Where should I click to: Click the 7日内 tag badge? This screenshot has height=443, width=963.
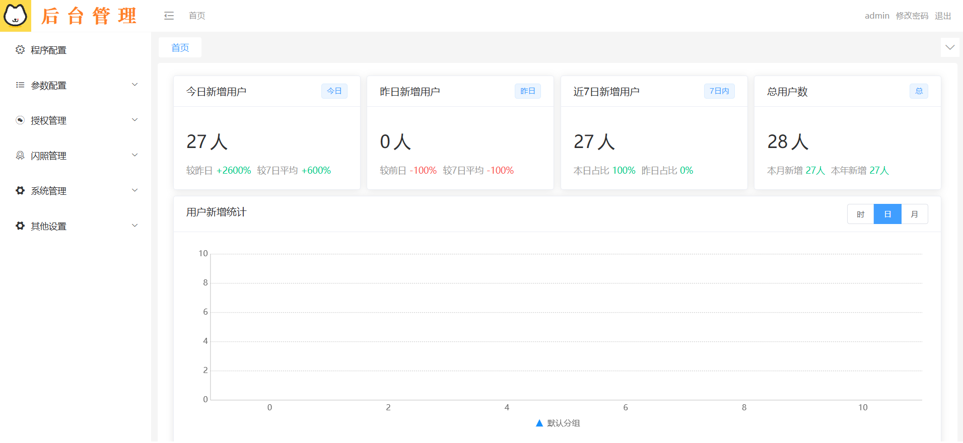coord(719,91)
